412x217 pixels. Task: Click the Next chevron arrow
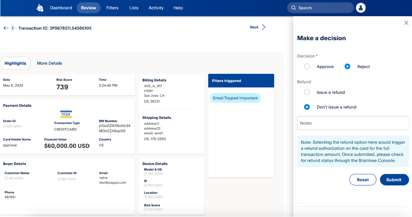tap(264, 27)
